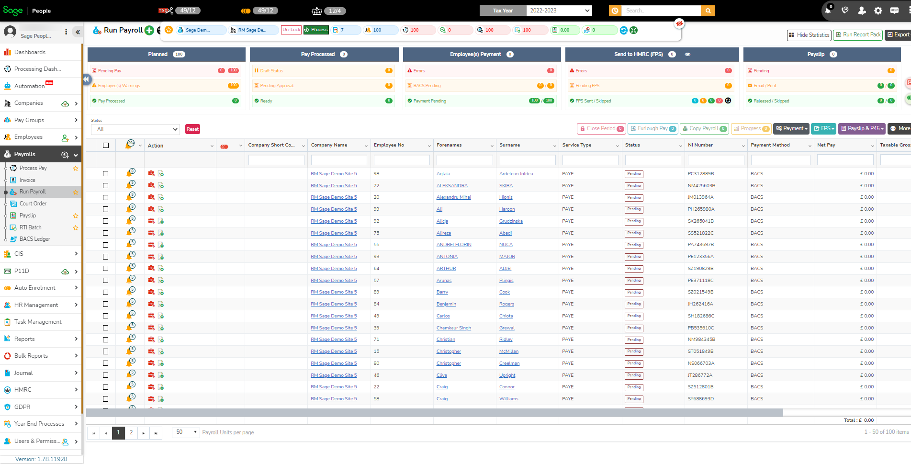Click the 24-hour phone support icon

click(x=845, y=10)
